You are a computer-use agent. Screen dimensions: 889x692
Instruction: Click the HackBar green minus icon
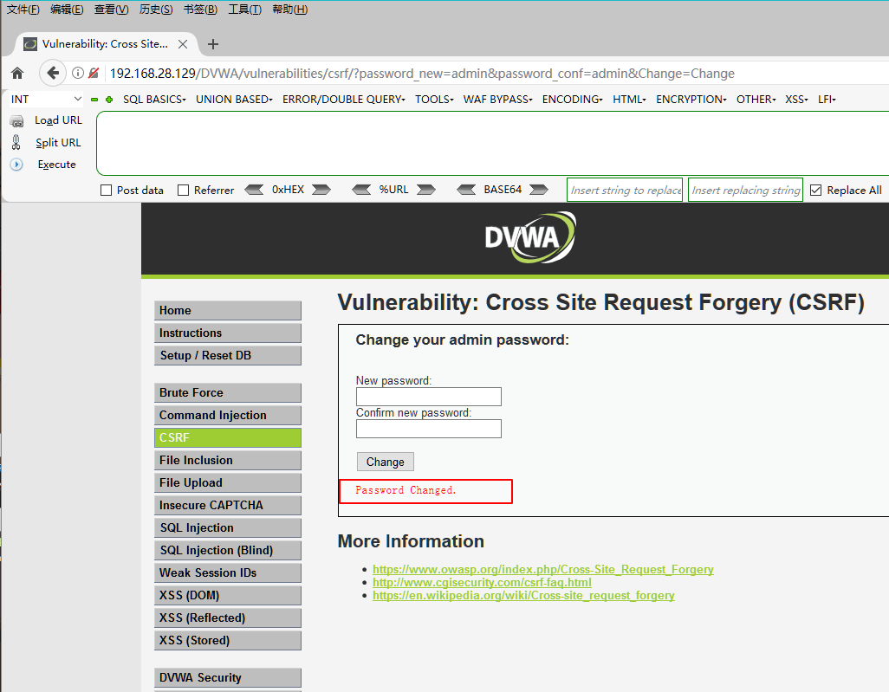coord(94,100)
